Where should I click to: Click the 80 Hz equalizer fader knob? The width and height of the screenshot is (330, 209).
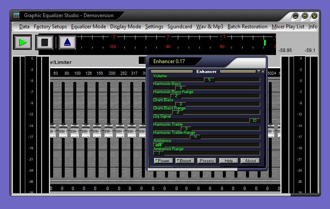click(x=63, y=131)
